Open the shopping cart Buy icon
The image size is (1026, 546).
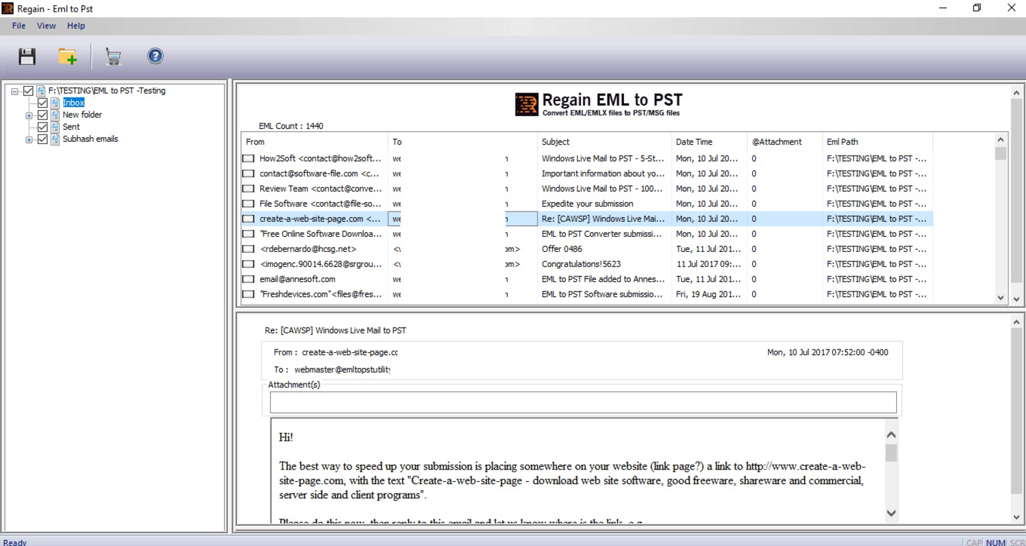pos(114,57)
